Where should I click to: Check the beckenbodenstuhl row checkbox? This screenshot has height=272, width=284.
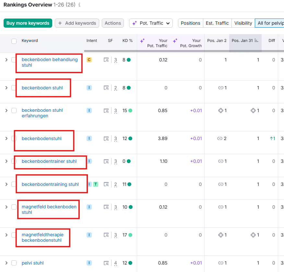point(14,138)
